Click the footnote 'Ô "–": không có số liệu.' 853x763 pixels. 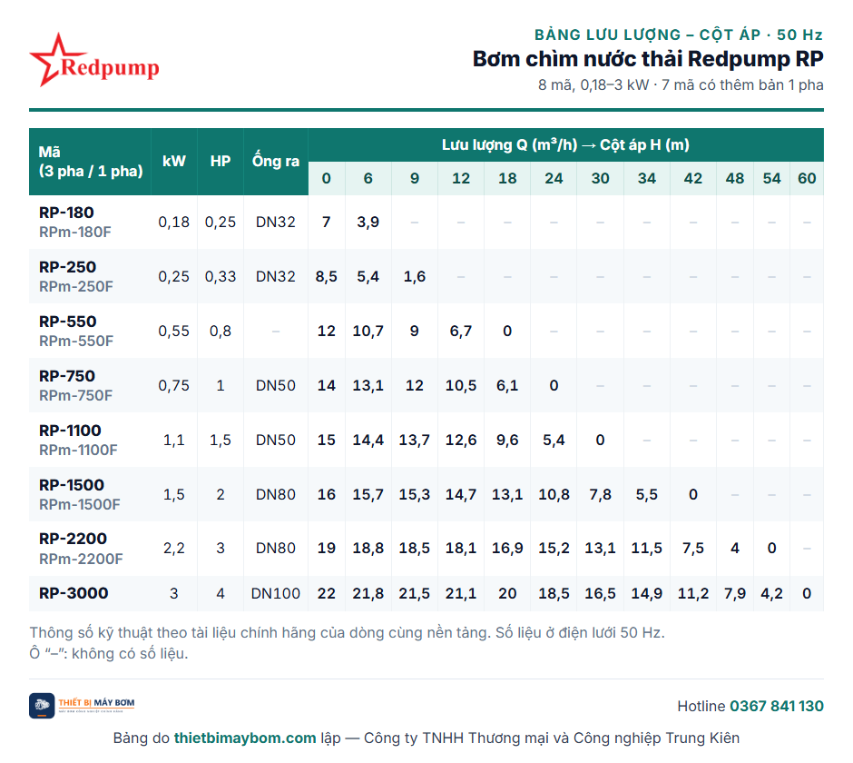[x=109, y=653]
